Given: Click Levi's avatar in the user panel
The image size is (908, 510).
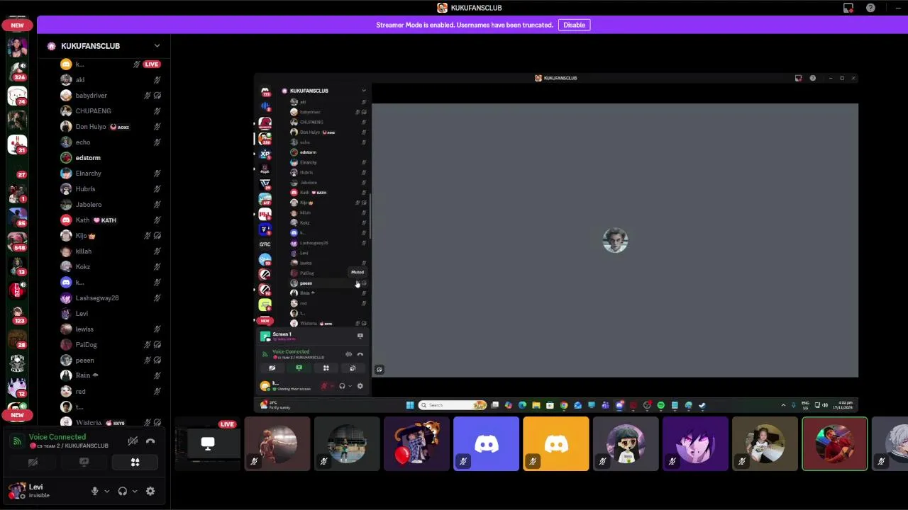Looking at the screenshot, I should 16,490.
